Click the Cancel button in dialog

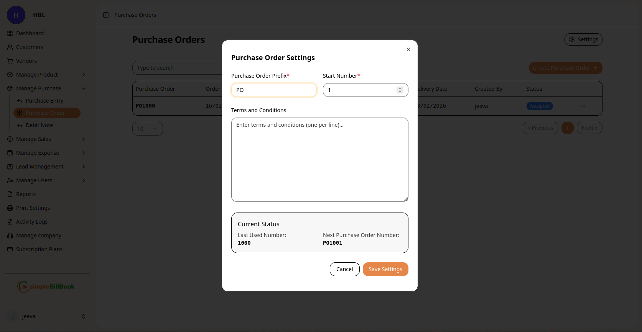pos(344,269)
